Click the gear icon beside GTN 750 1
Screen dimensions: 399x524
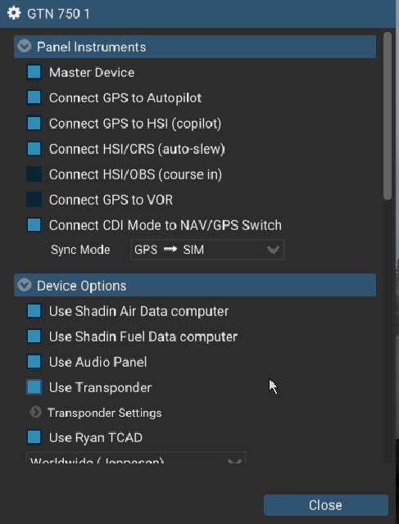pos(14,14)
